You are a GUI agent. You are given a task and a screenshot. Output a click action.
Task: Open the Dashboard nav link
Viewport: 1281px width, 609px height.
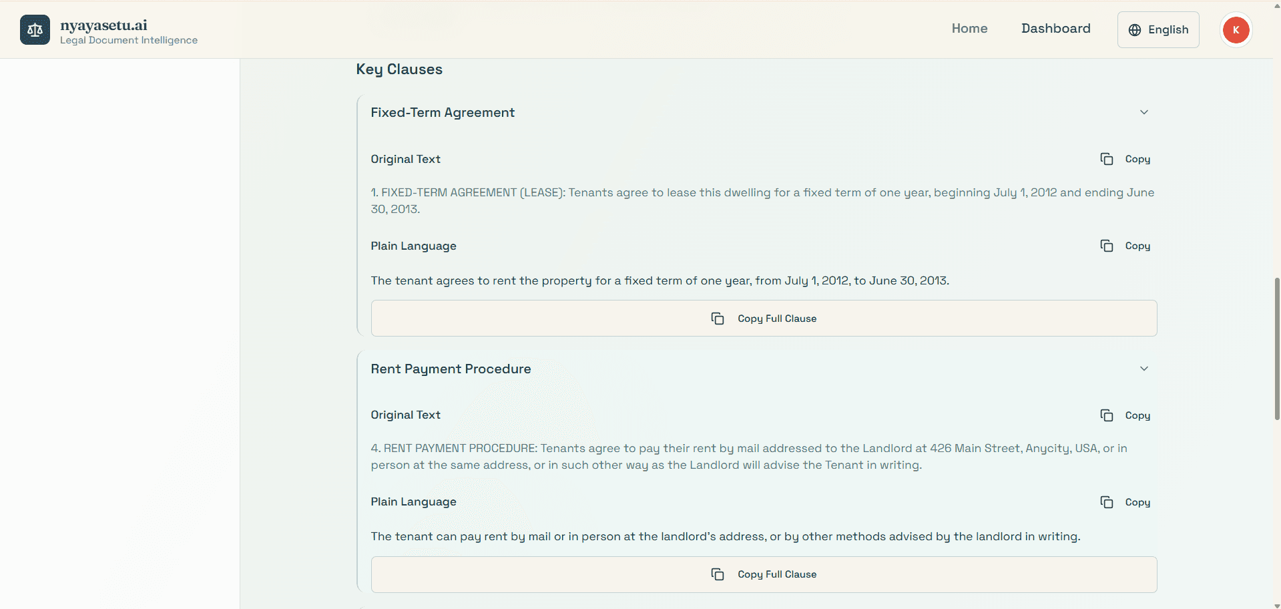1055,29
